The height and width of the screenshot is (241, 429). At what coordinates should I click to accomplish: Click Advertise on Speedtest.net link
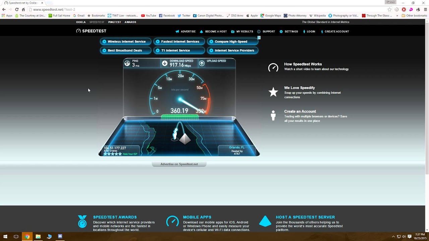click(179, 164)
